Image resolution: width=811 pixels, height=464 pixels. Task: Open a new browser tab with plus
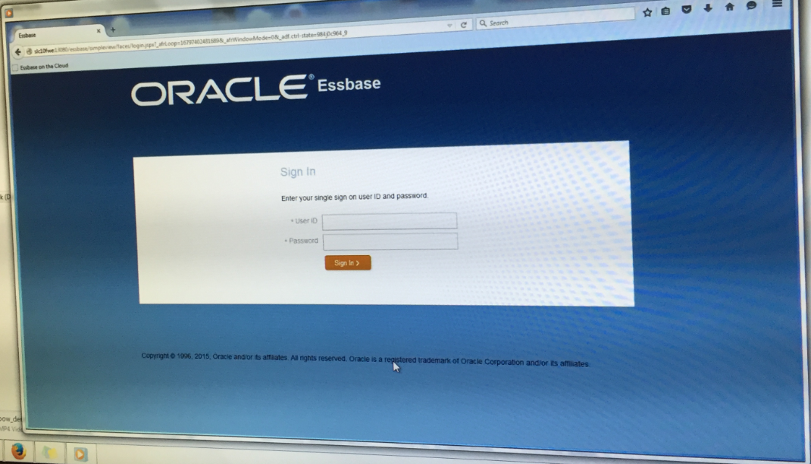pos(113,30)
